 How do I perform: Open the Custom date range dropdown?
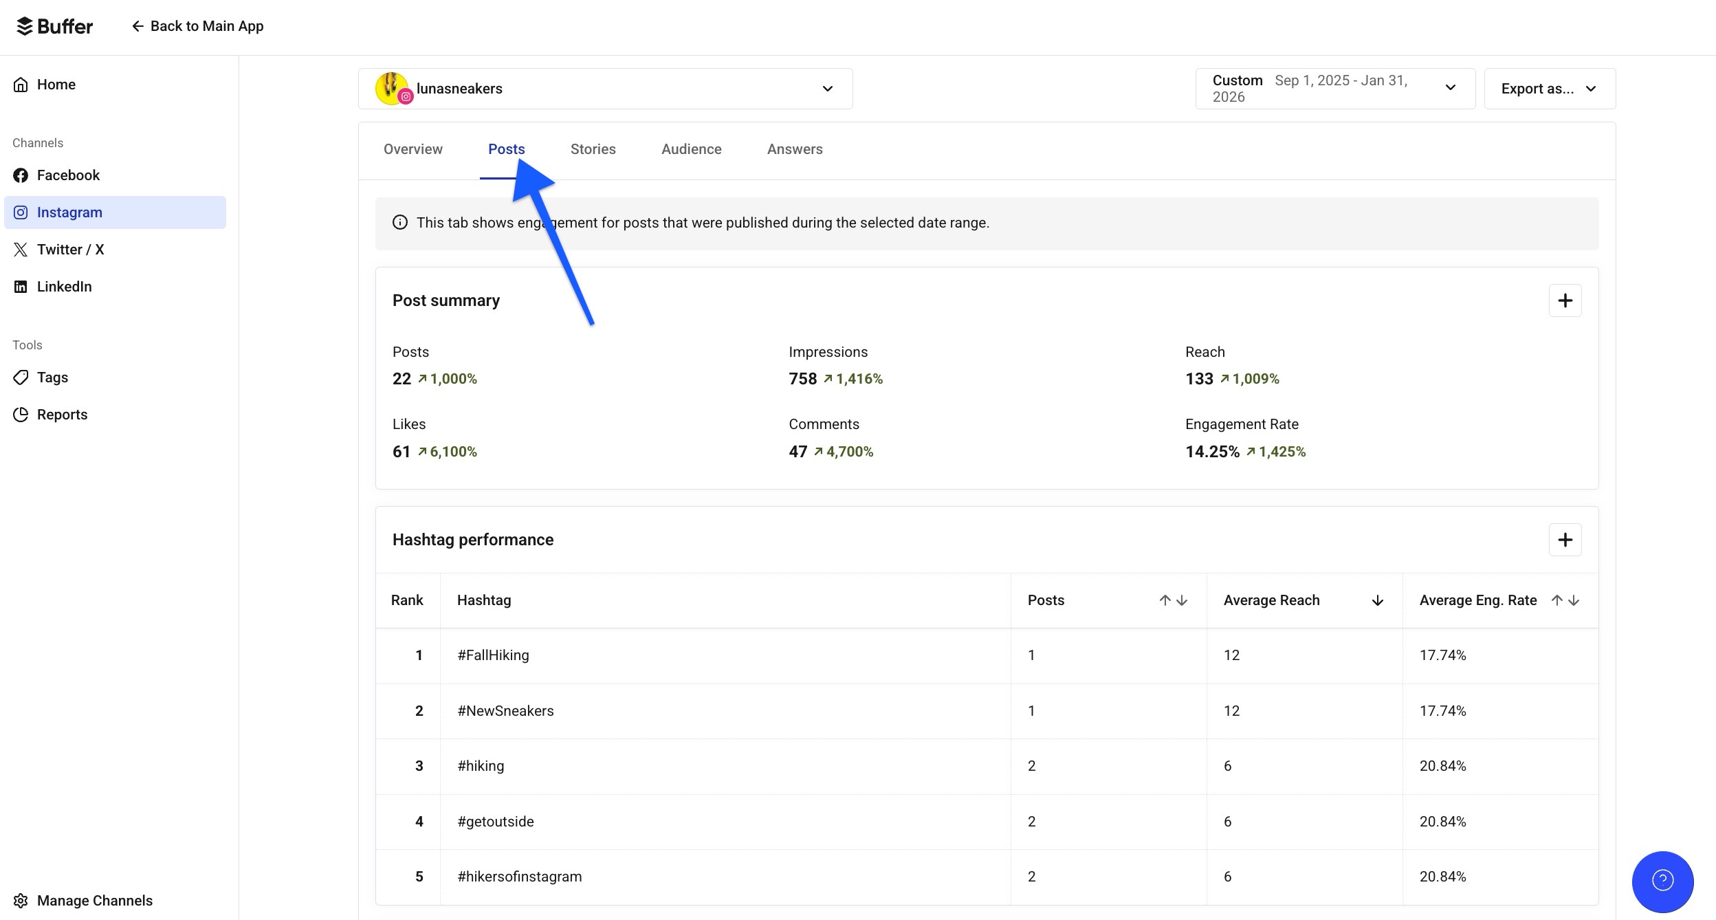[x=1335, y=89]
